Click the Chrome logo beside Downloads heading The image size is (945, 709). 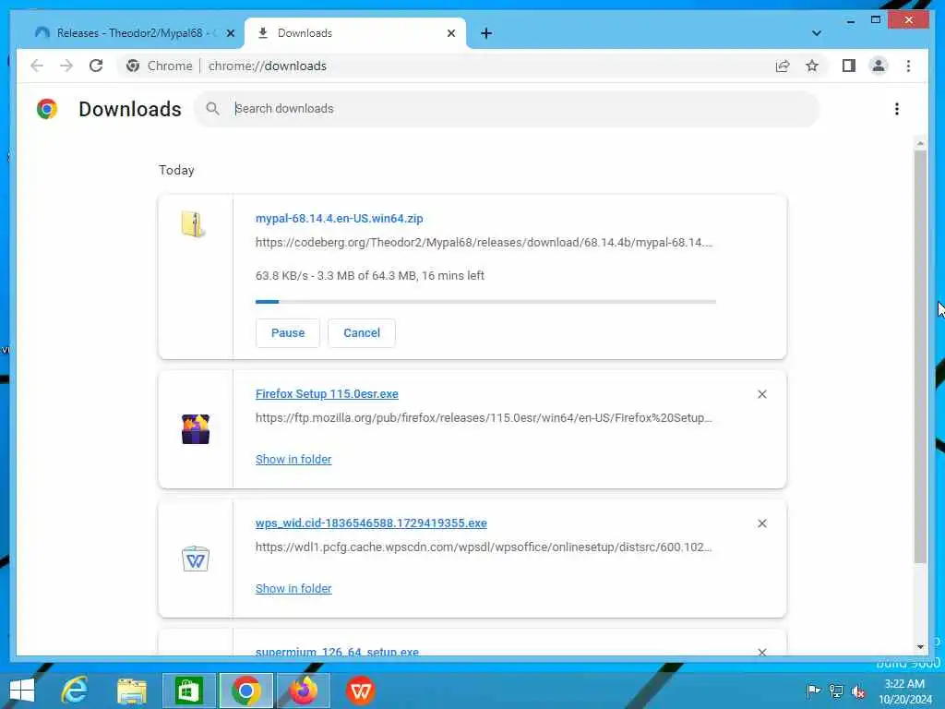coord(46,109)
